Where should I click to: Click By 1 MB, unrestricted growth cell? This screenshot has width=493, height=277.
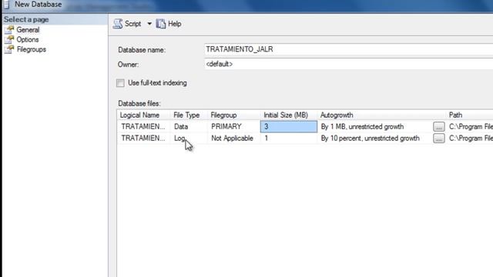point(375,126)
